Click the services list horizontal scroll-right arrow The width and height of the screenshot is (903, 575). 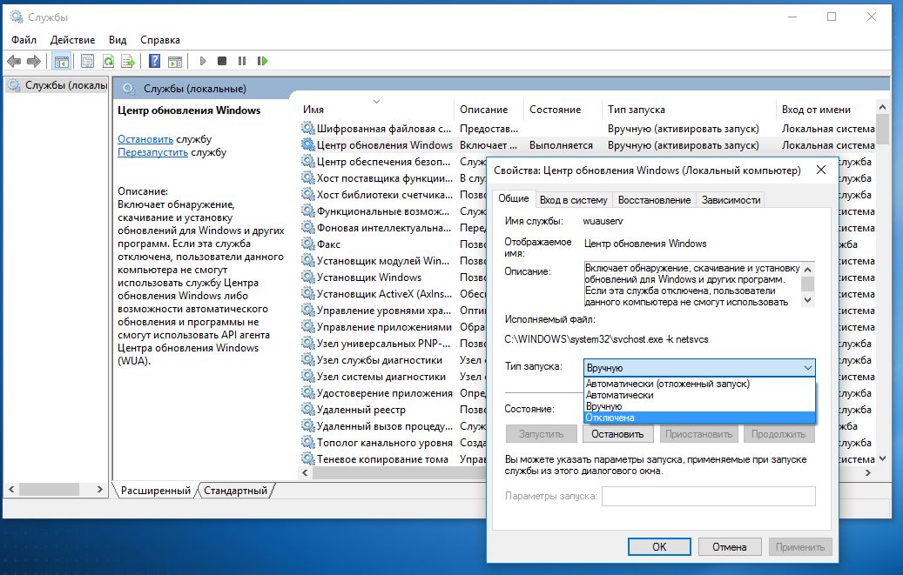[x=868, y=472]
